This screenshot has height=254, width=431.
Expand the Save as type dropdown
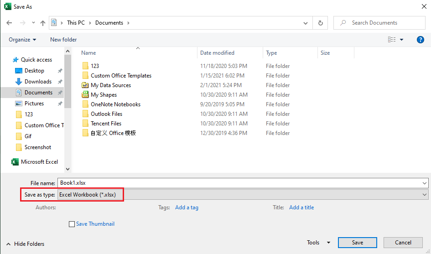(425, 195)
